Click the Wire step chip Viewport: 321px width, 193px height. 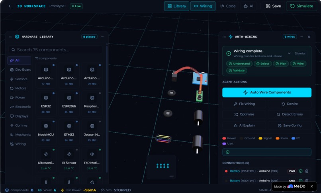pyautogui.click(x=298, y=64)
